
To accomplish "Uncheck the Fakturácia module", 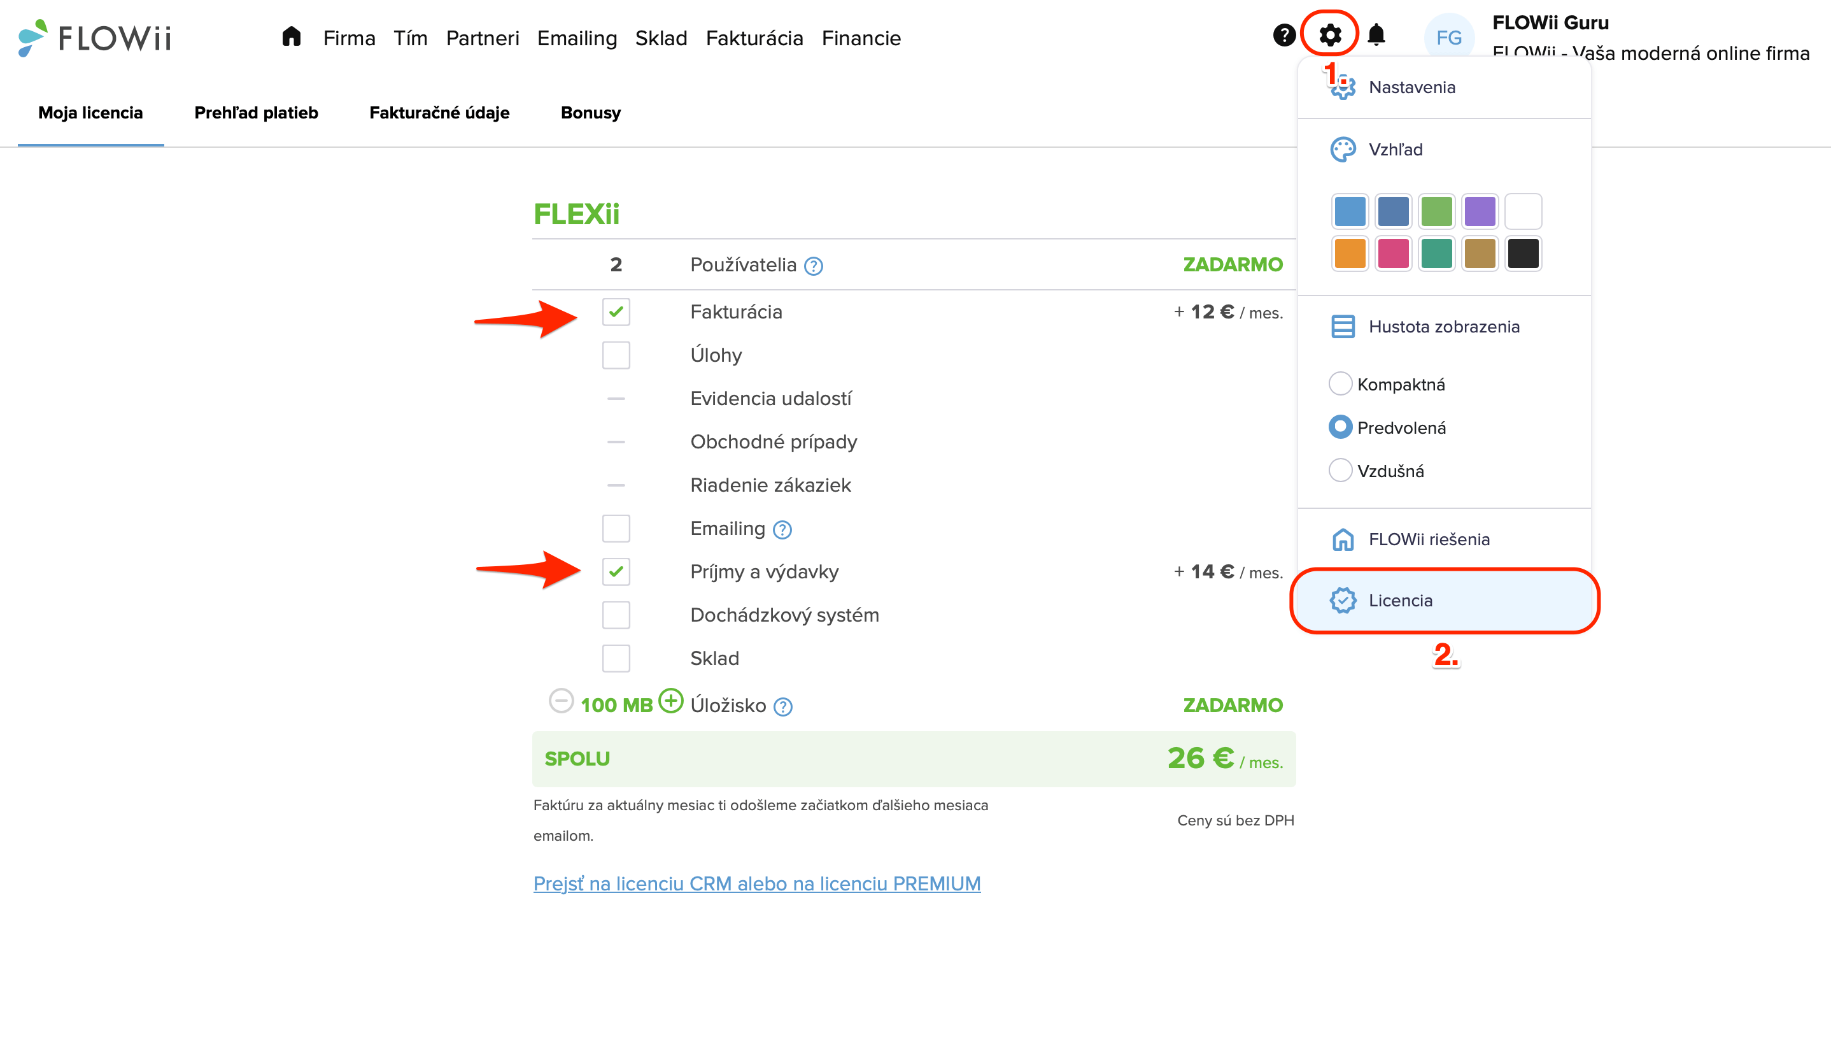I will (616, 312).
